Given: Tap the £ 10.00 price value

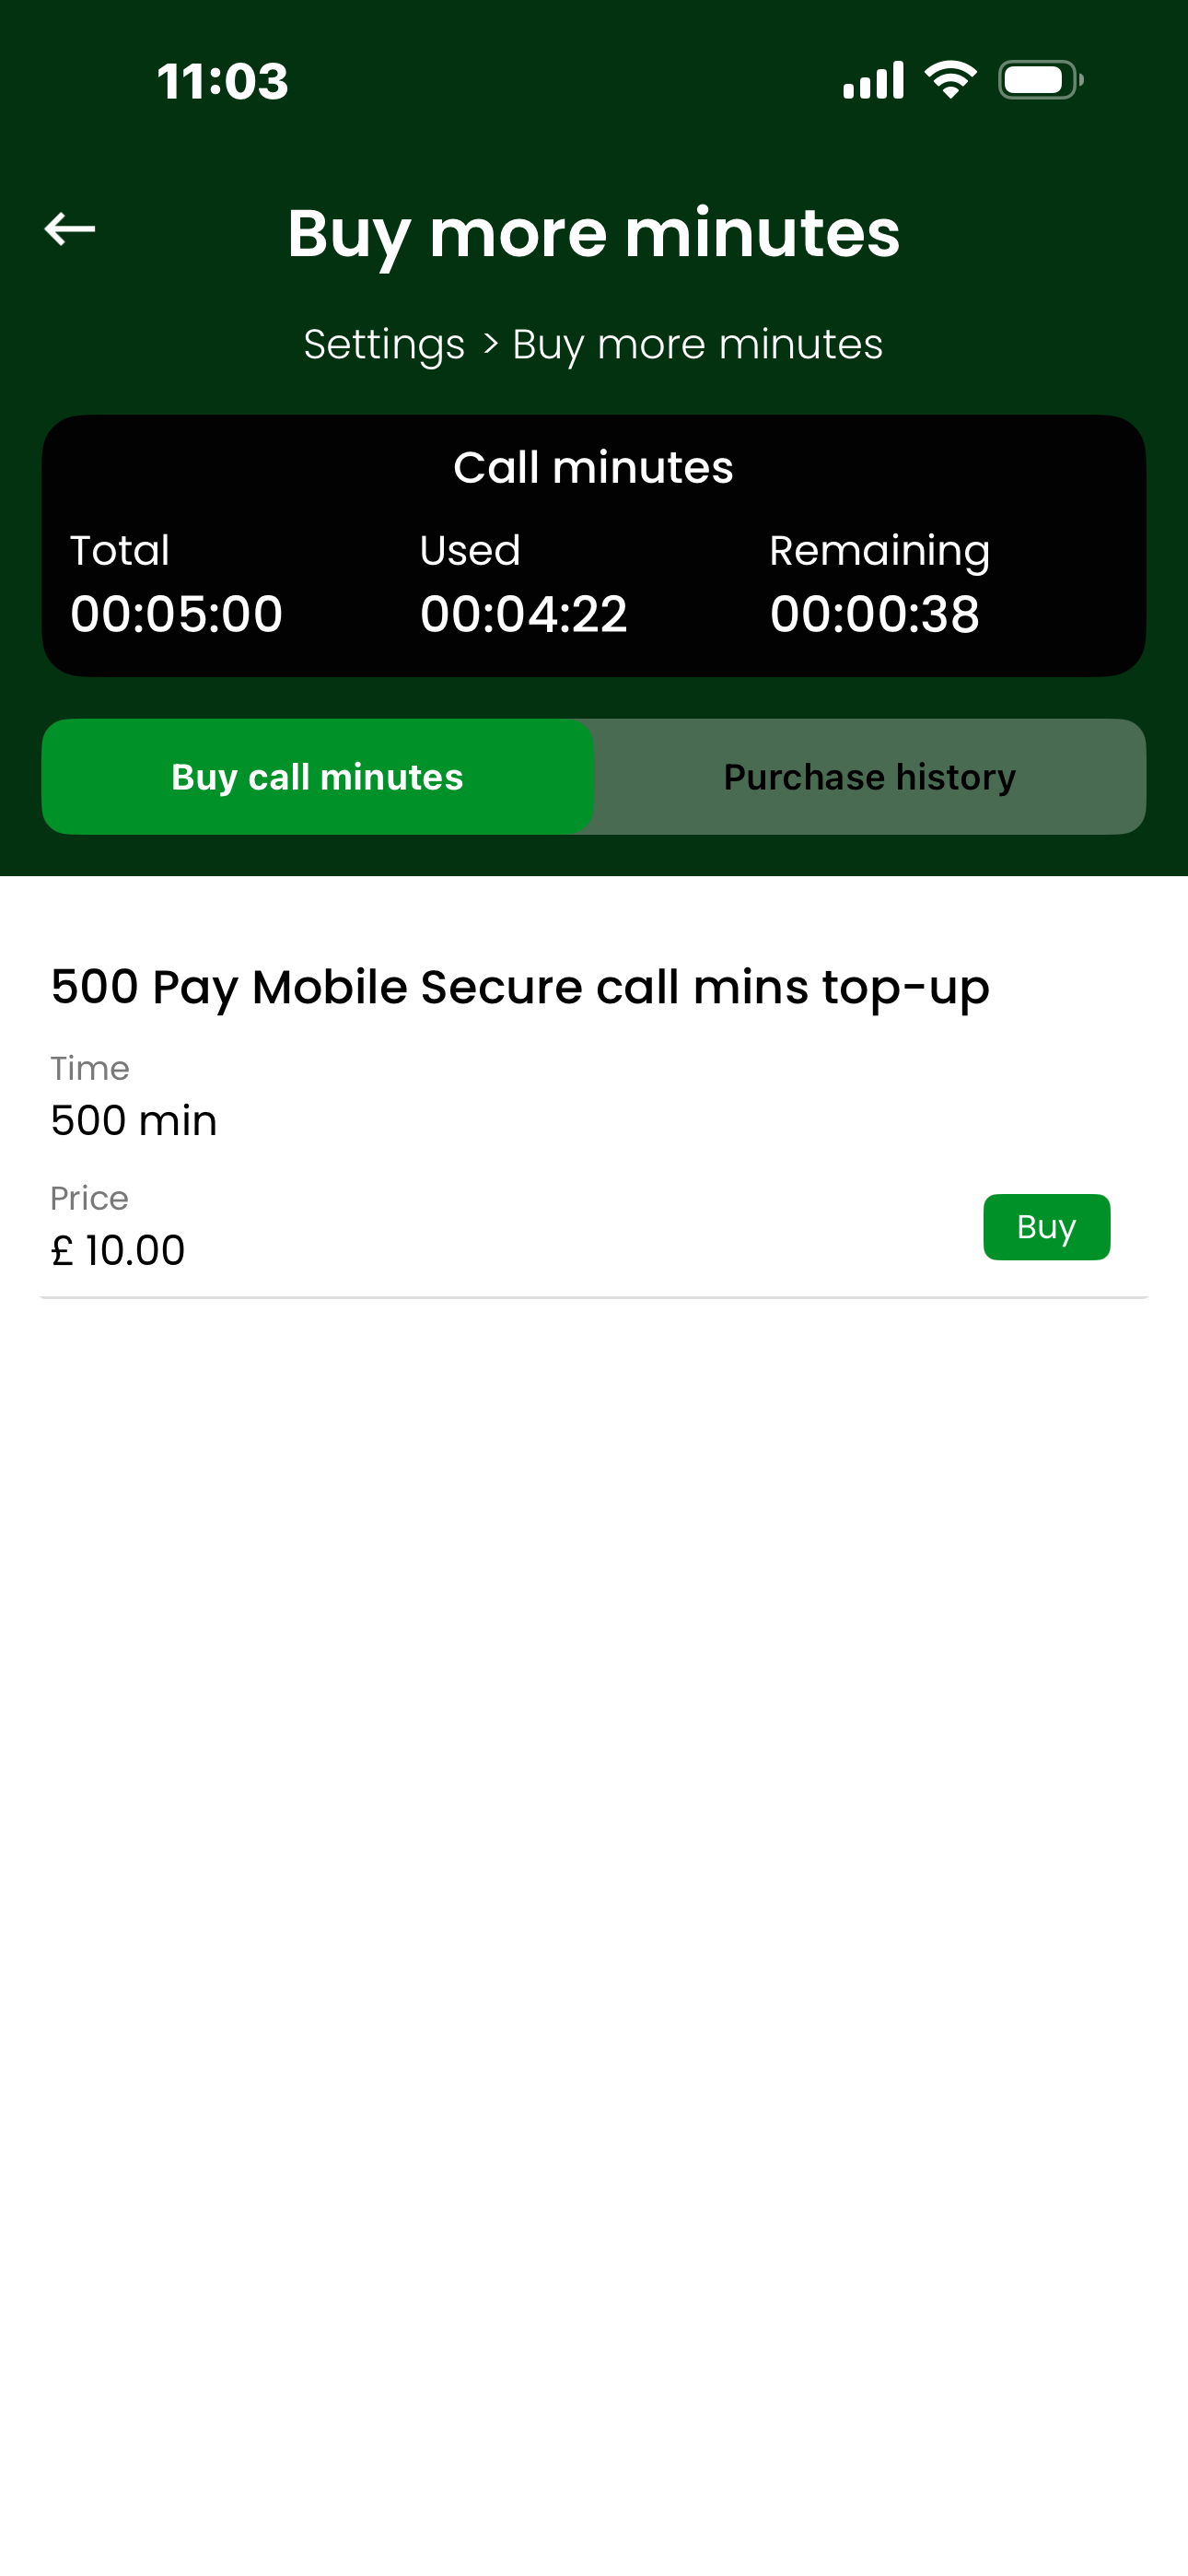Looking at the screenshot, I should click(118, 1250).
